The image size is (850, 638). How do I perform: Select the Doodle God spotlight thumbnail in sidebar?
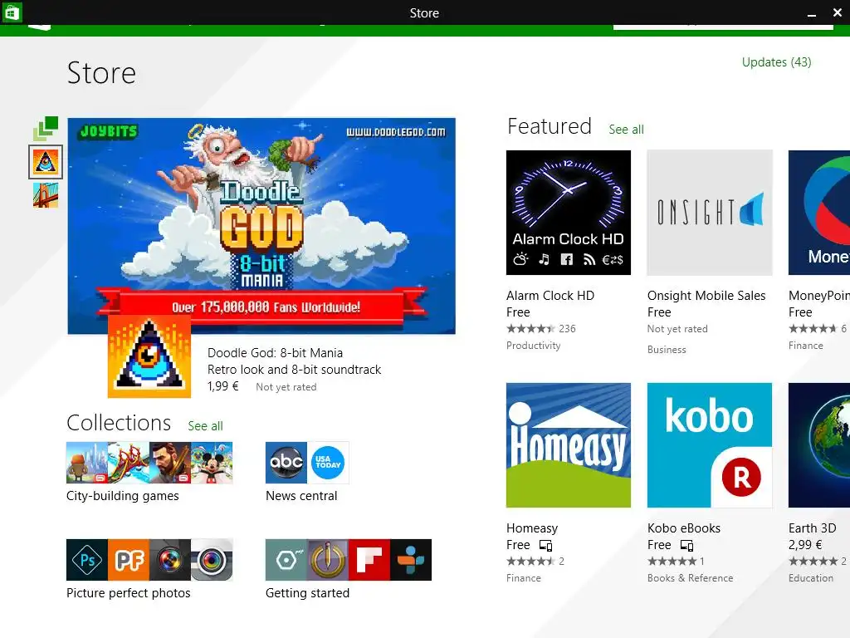tap(46, 162)
